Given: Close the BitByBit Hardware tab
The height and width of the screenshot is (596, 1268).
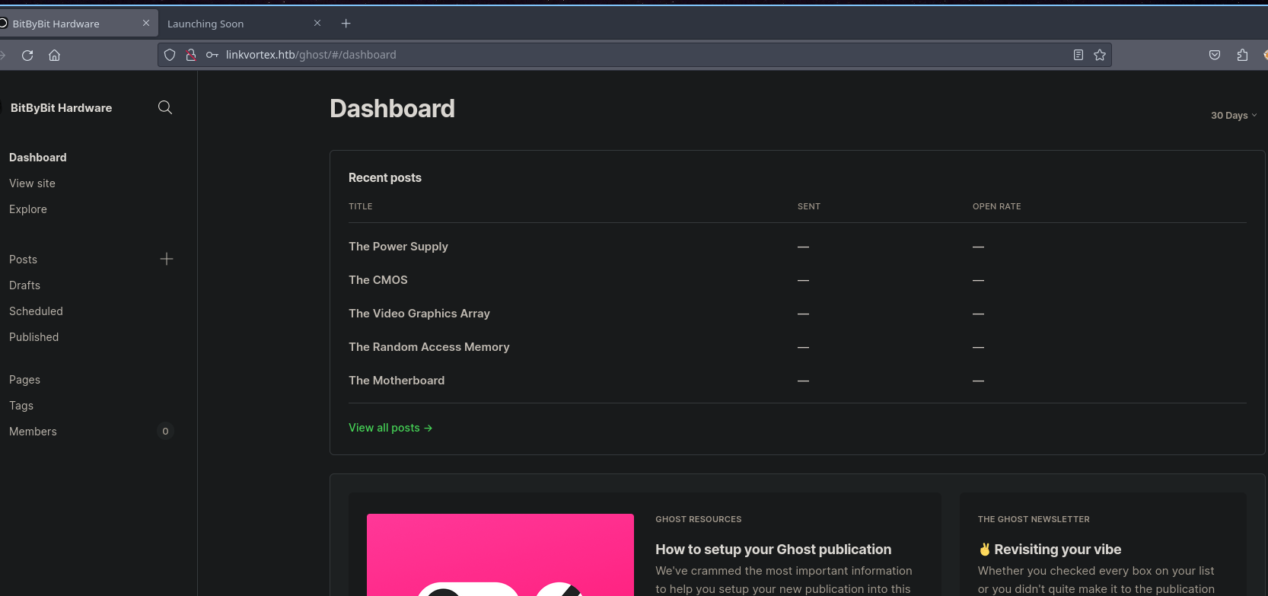Looking at the screenshot, I should (x=146, y=24).
